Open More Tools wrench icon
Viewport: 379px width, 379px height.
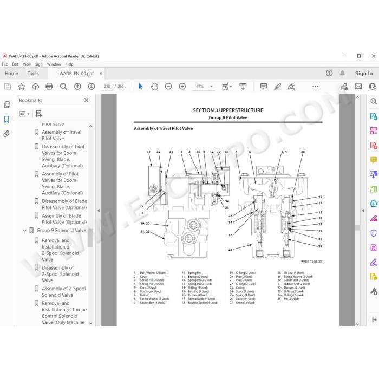click(x=374, y=291)
